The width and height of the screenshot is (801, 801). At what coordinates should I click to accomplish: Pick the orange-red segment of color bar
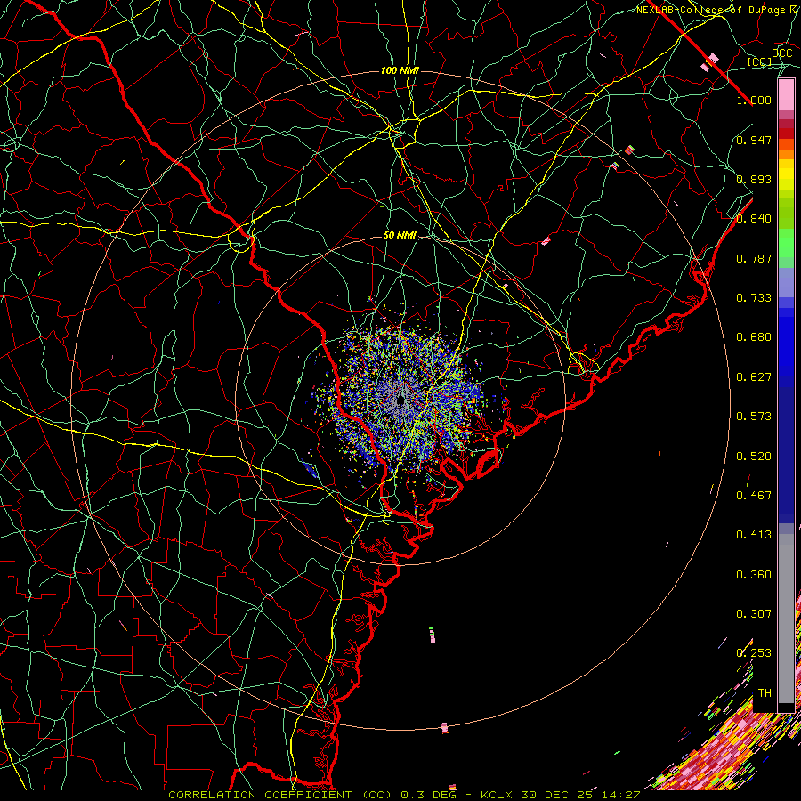click(x=786, y=144)
